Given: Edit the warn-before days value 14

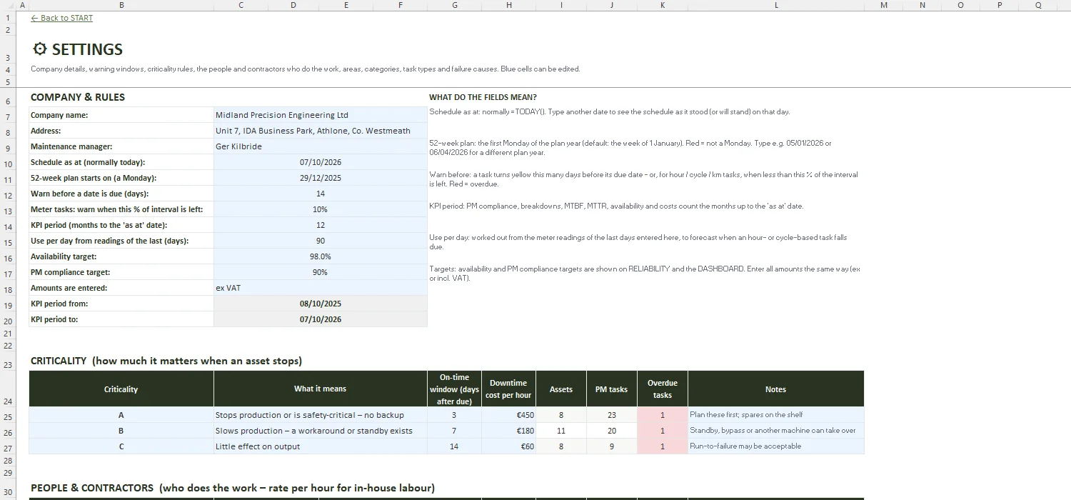Looking at the screenshot, I should tap(320, 194).
